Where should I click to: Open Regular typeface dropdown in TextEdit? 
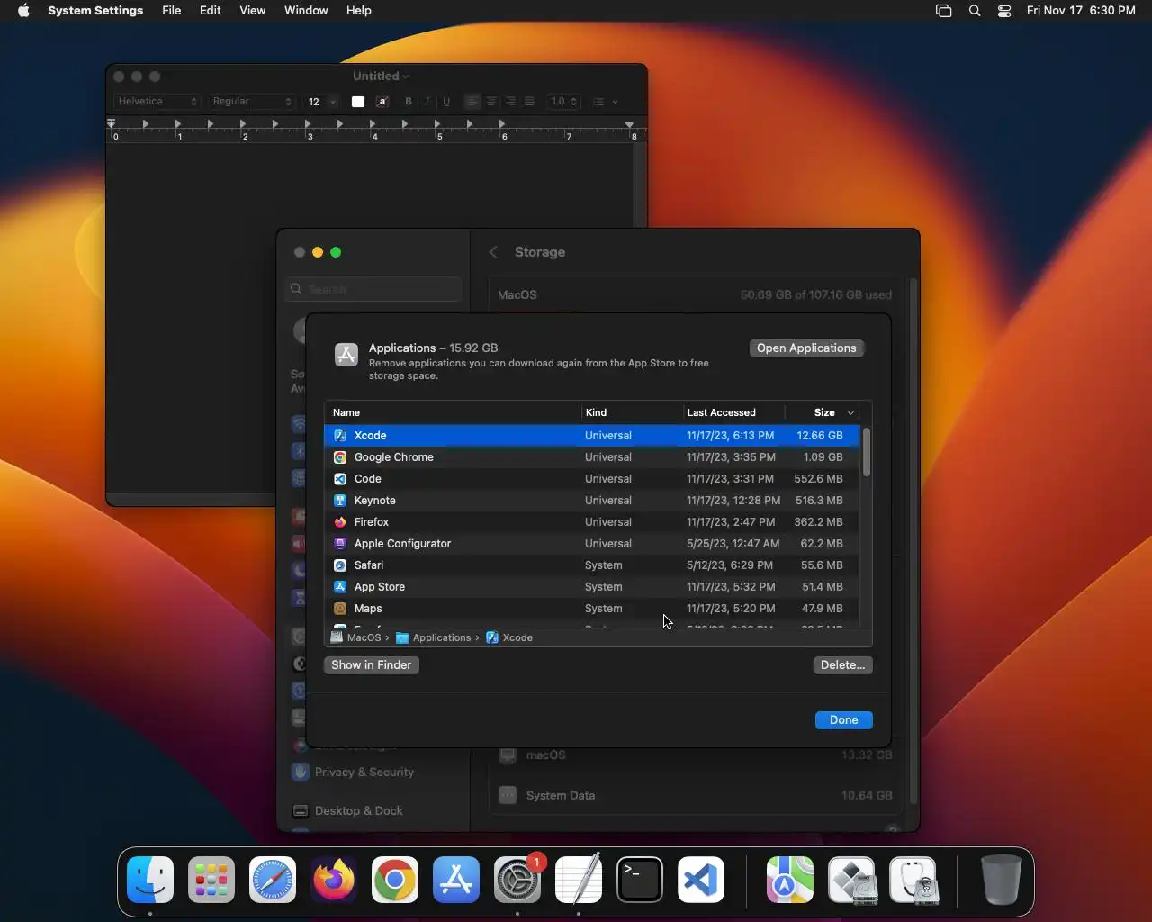(x=251, y=102)
